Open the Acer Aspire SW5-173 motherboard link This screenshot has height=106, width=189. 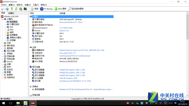(68, 53)
